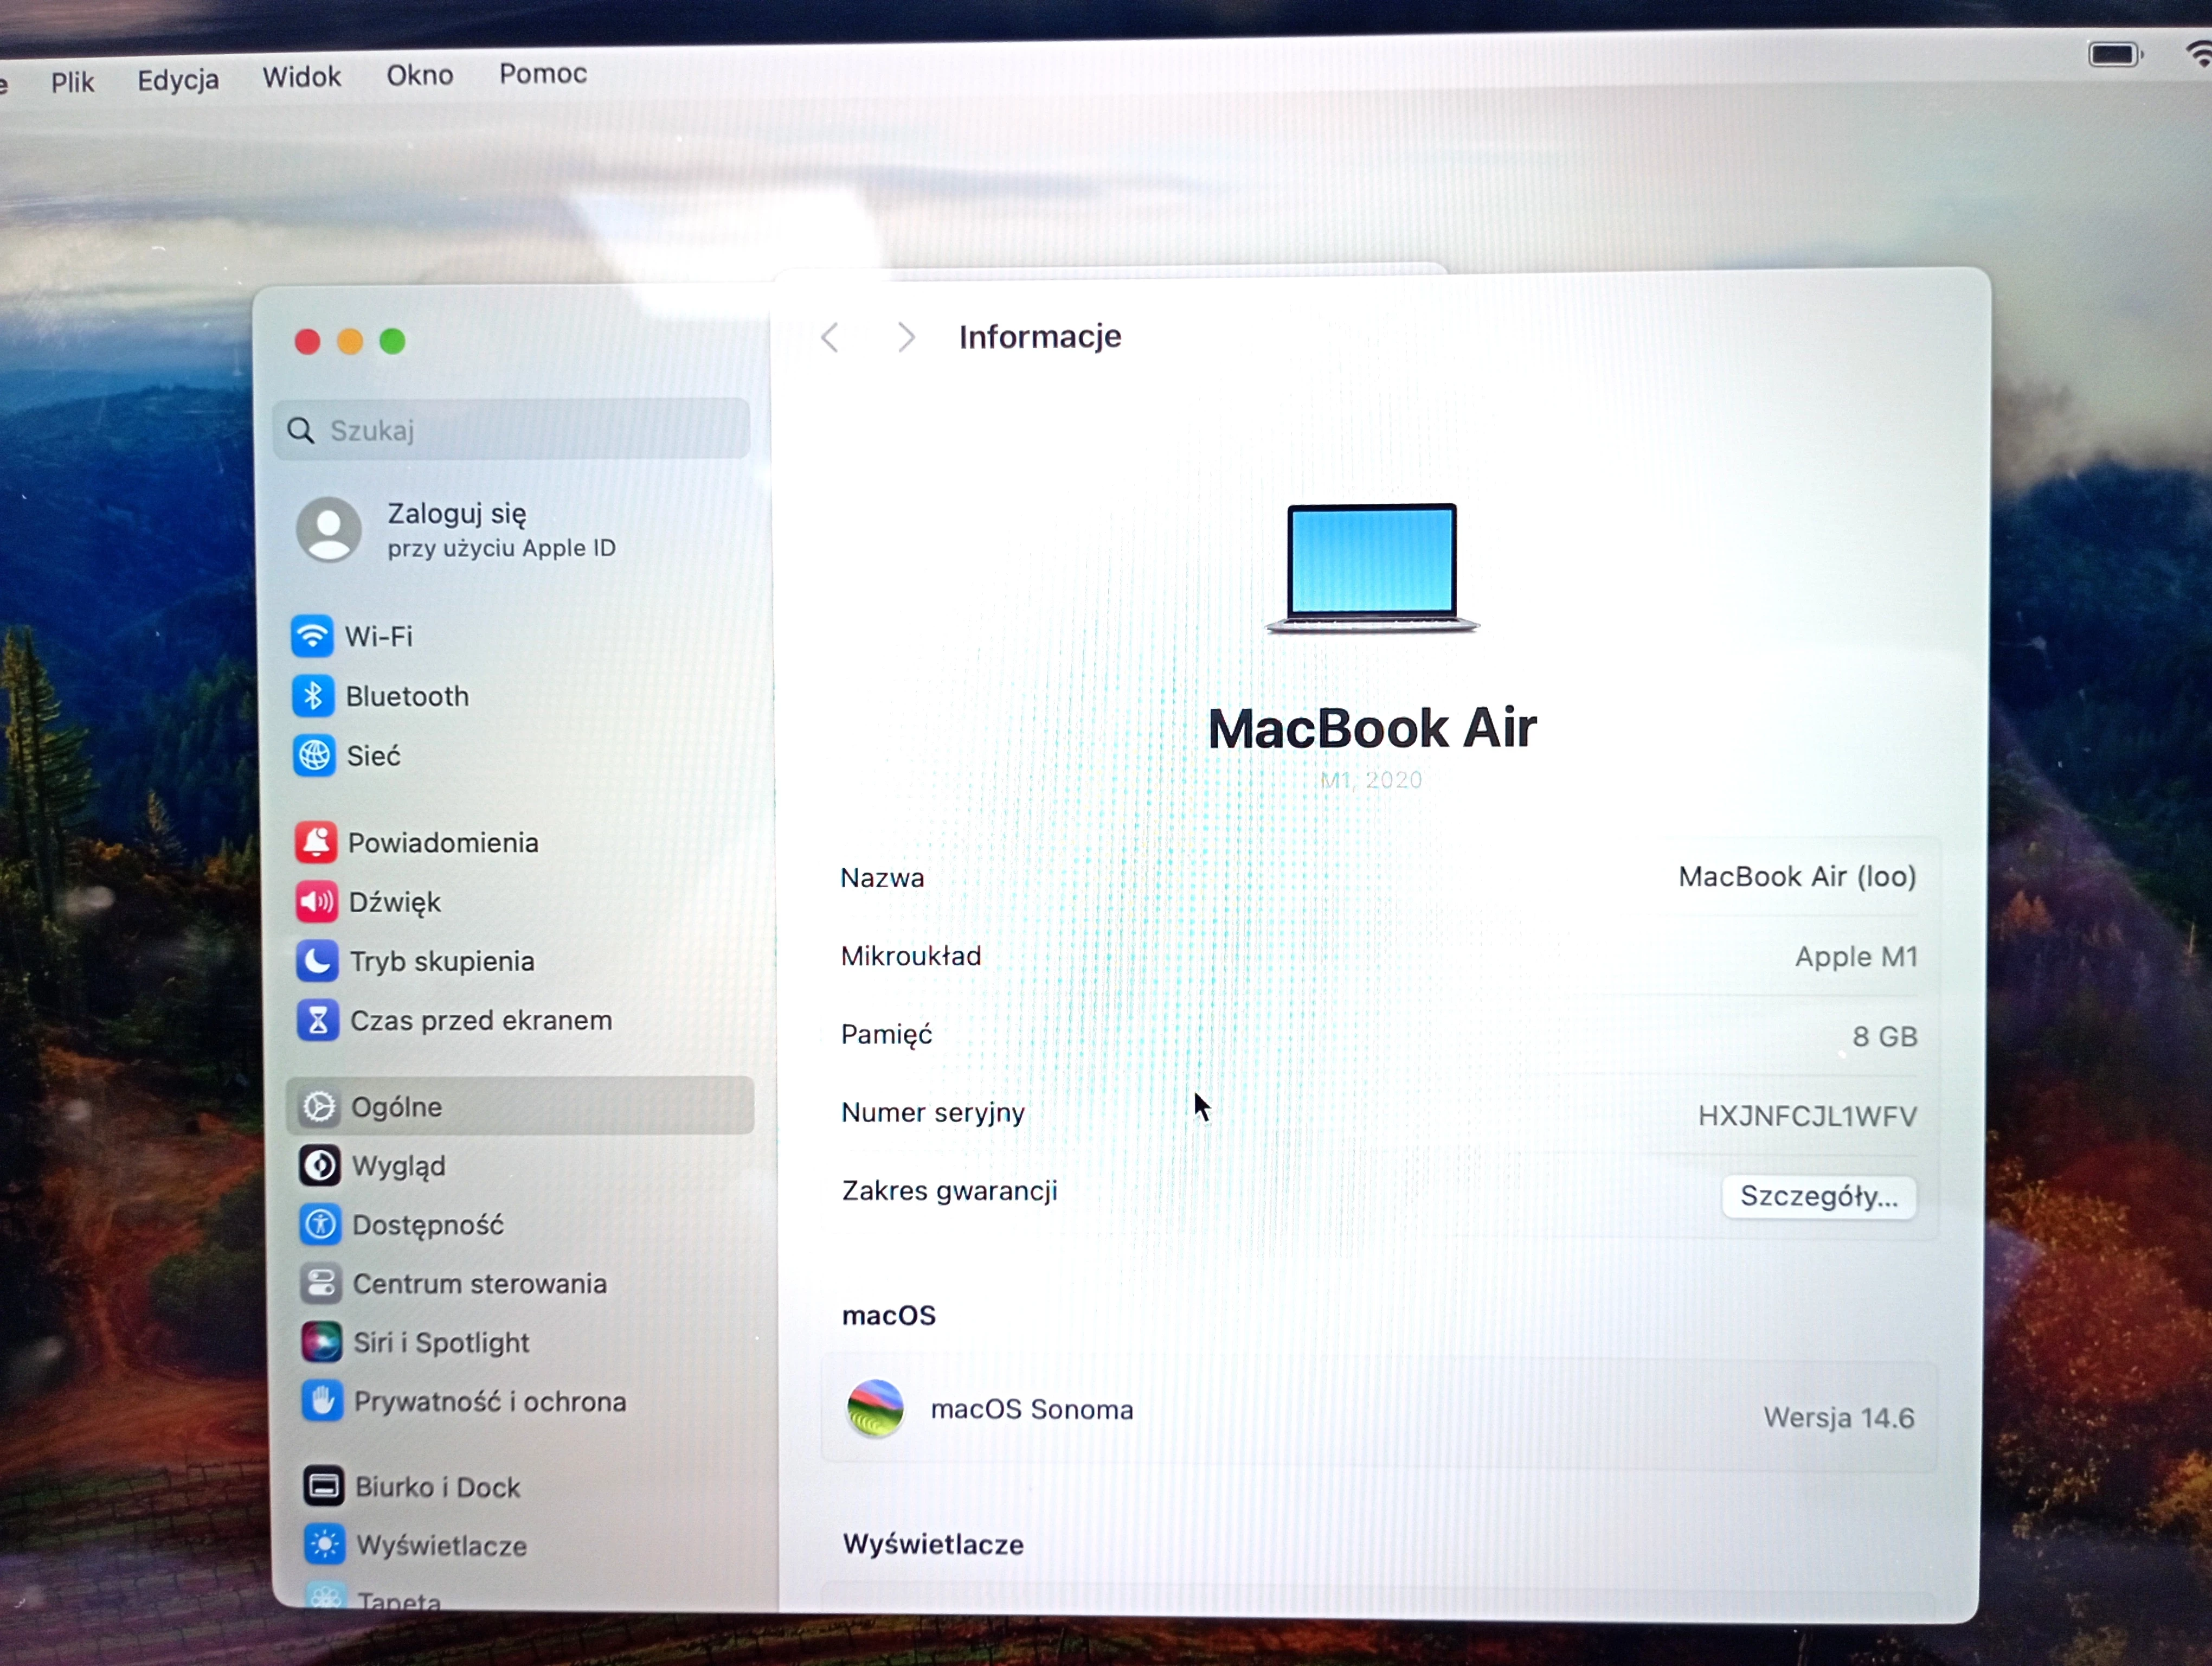Select the Dostępność accessibility icon
Viewport: 2212px width, 1666px height.
click(x=320, y=1225)
